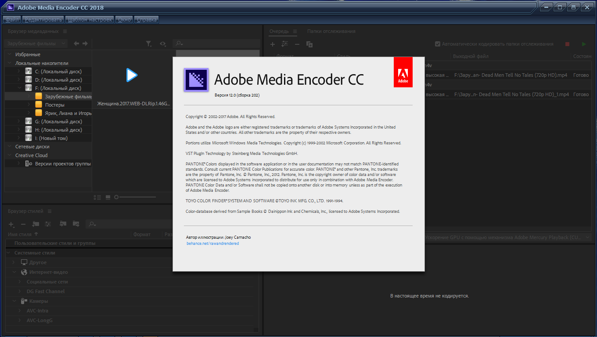Collapse the Локальные накопители section
Viewport: 597px width, 337px height.
10,63
